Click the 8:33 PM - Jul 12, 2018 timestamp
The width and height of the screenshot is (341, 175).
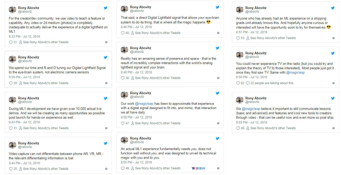(x=24, y=37)
